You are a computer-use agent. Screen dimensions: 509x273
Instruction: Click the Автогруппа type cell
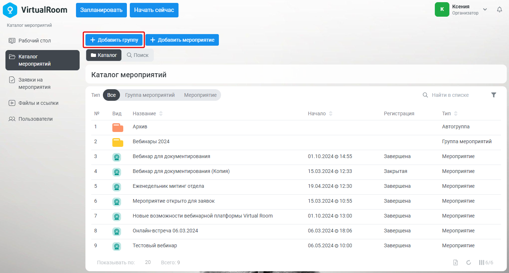pos(456,127)
